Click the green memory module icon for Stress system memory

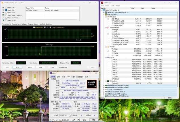pyautogui.click(x=3, y=15)
